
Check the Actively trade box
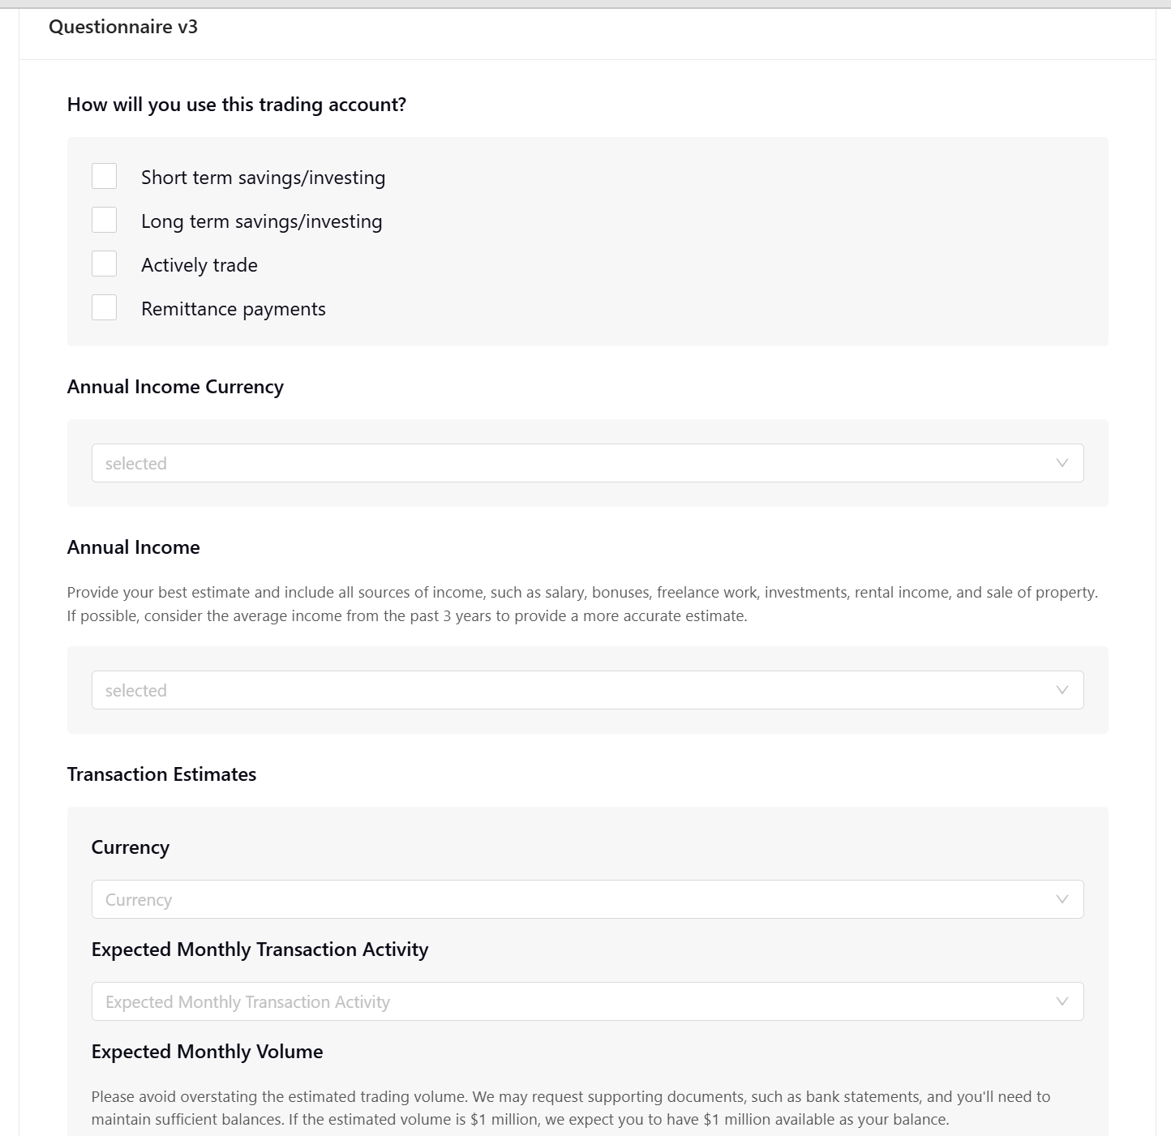[x=104, y=264]
